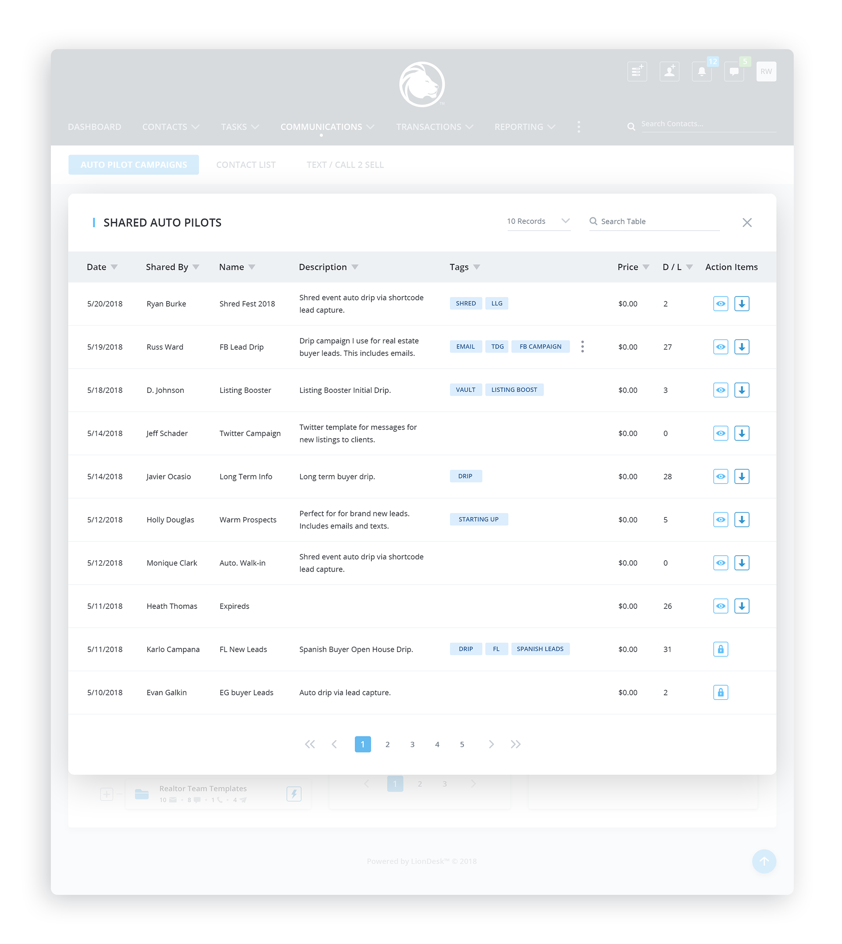Go to page 2 of Shared Auto Pilots
Image resolution: width=842 pixels, height=944 pixels.
tap(387, 744)
